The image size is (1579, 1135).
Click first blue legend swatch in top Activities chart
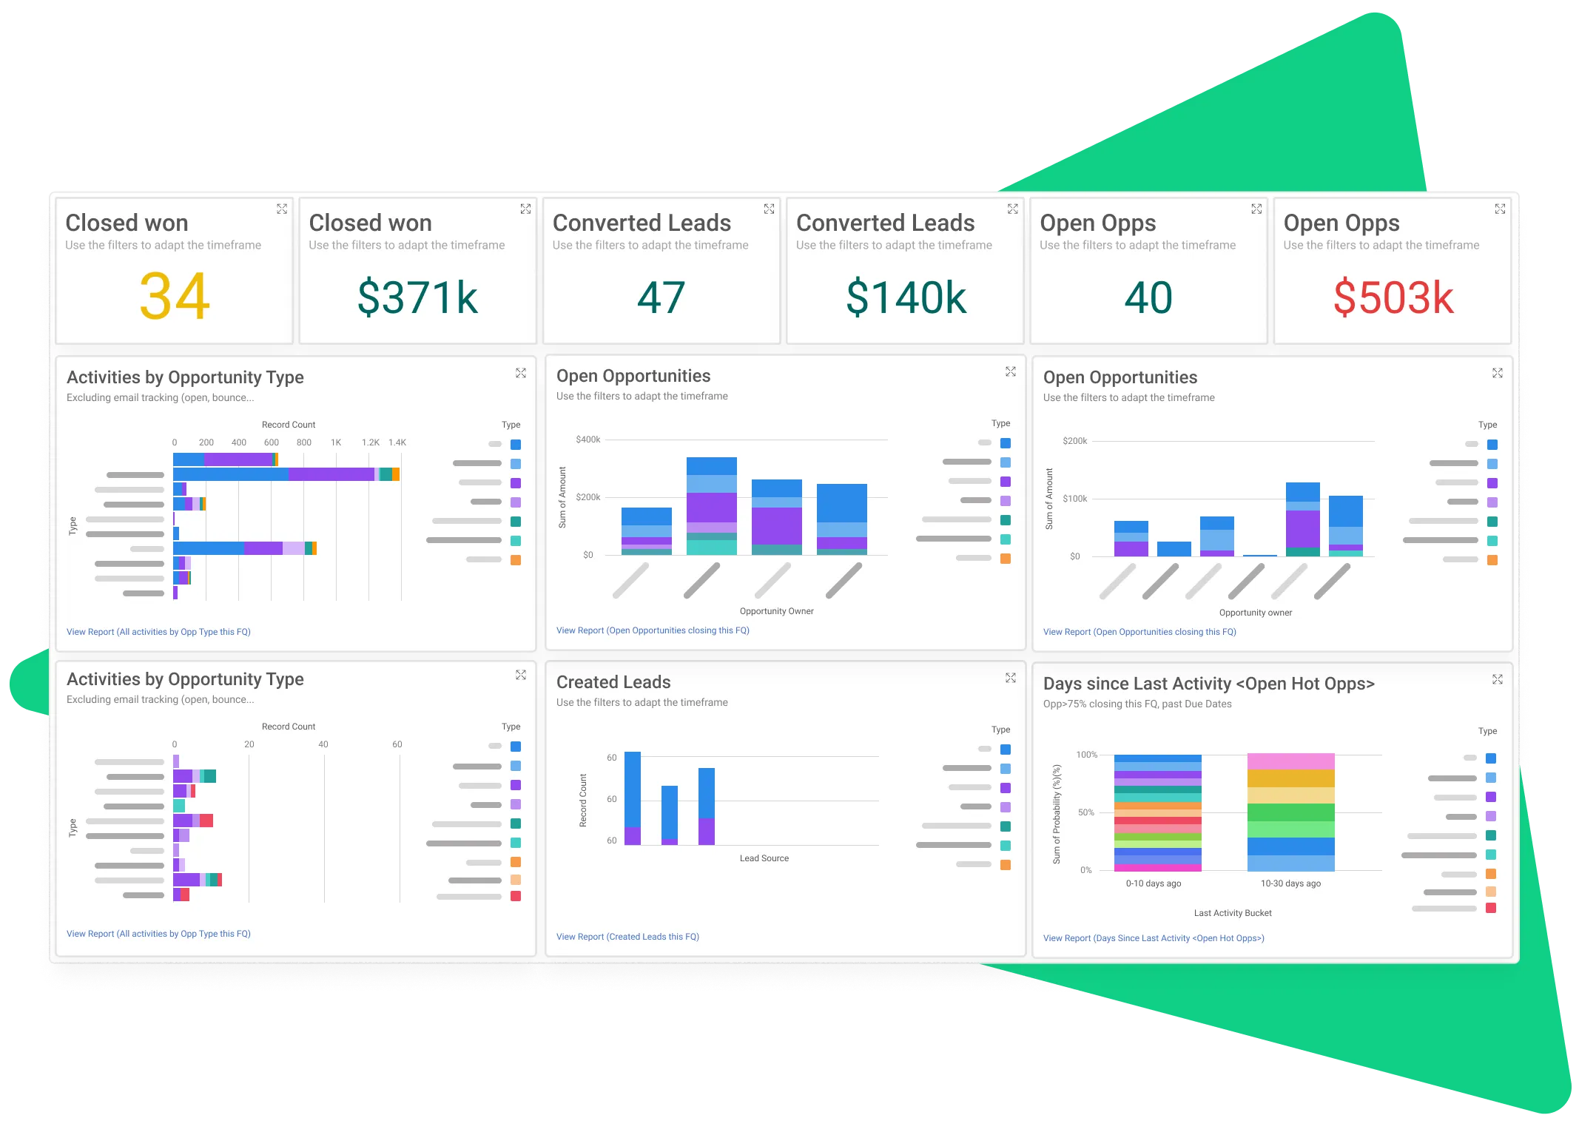(516, 445)
